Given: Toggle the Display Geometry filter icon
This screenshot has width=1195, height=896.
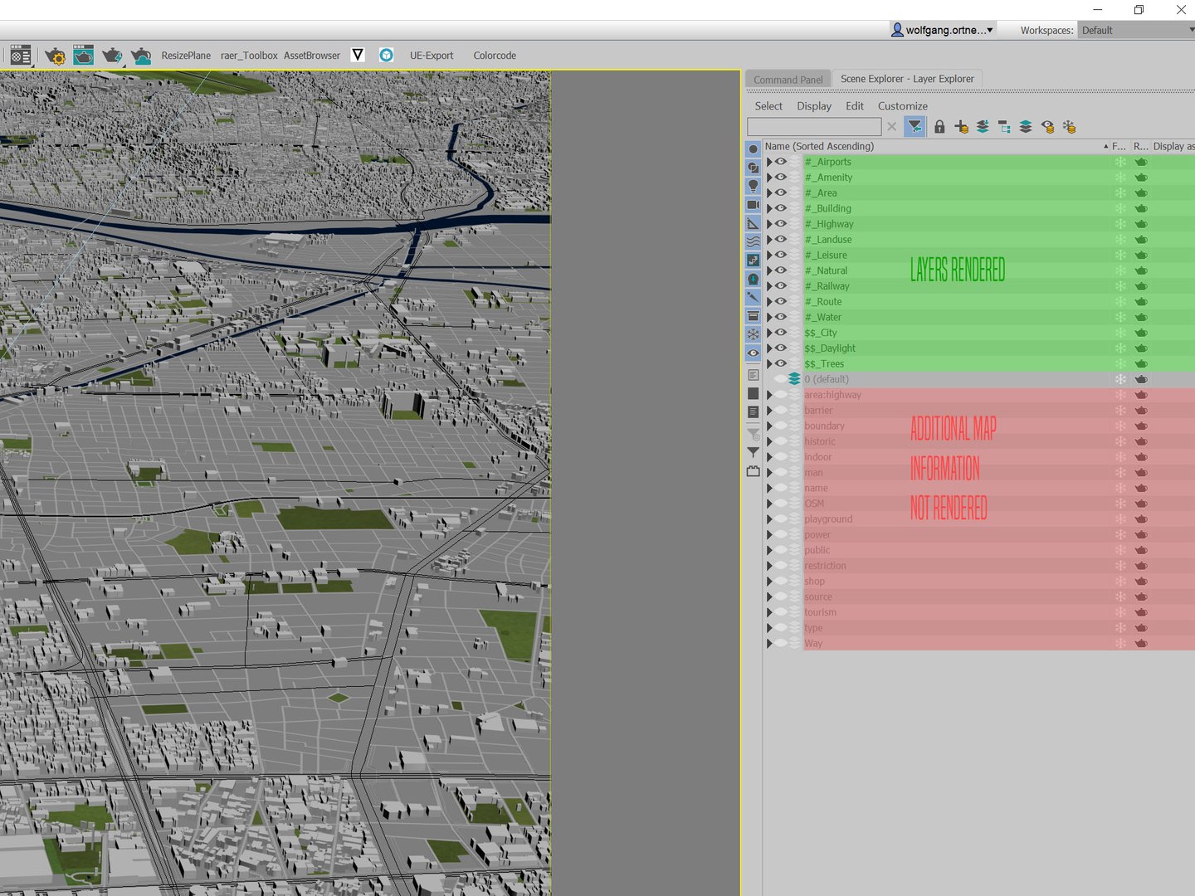Looking at the screenshot, I should coord(753,149).
